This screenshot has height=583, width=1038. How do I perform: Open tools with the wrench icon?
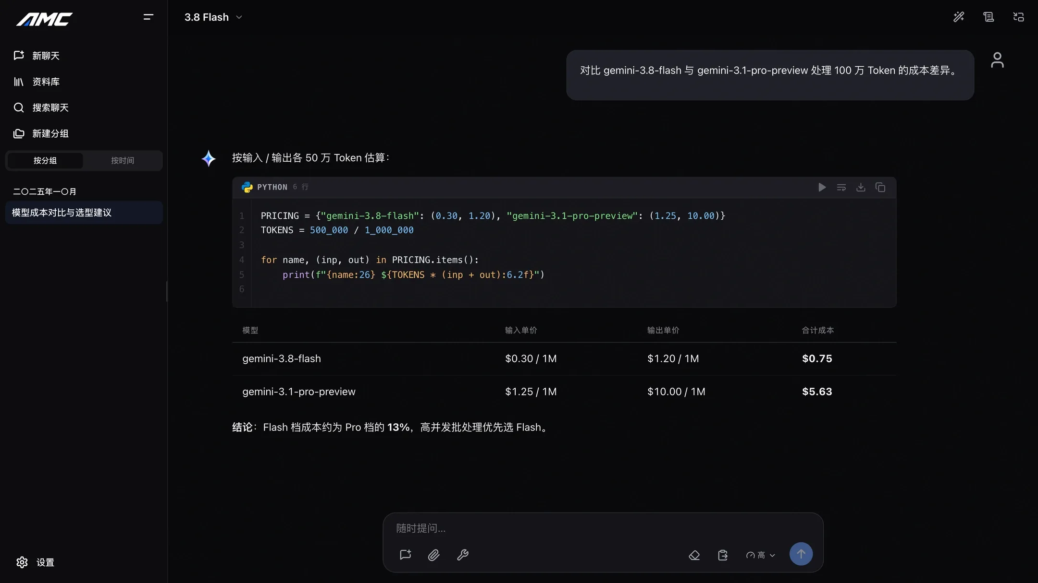point(462,555)
